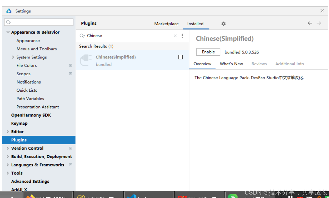Select the Chinese(Simplified) search result row
Image resolution: width=329 pixels, height=198 pixels.
click(x=132, y=60)
